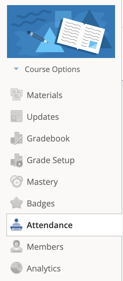The height and width of the screenshot is (281, 123).
Task: Click the Grade Setup gear chart icon
Action: (x=17, y=160)
